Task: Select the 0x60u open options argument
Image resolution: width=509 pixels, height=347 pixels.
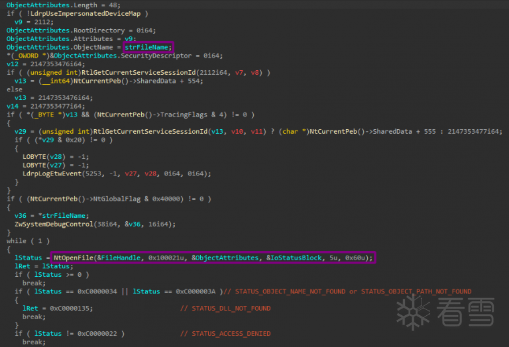Action: (x=355, y=258)
